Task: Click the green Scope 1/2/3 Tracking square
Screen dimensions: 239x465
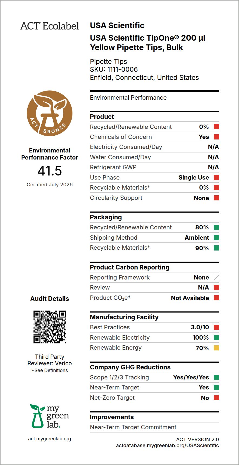Action: [x=216, y=377]
